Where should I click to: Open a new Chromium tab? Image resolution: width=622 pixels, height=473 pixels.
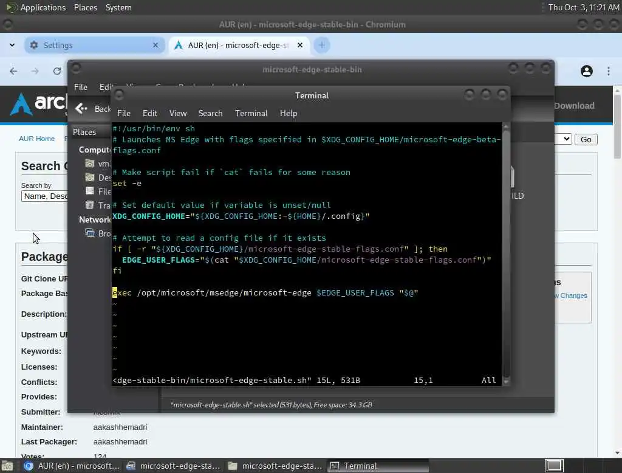[x=322, y=45]
